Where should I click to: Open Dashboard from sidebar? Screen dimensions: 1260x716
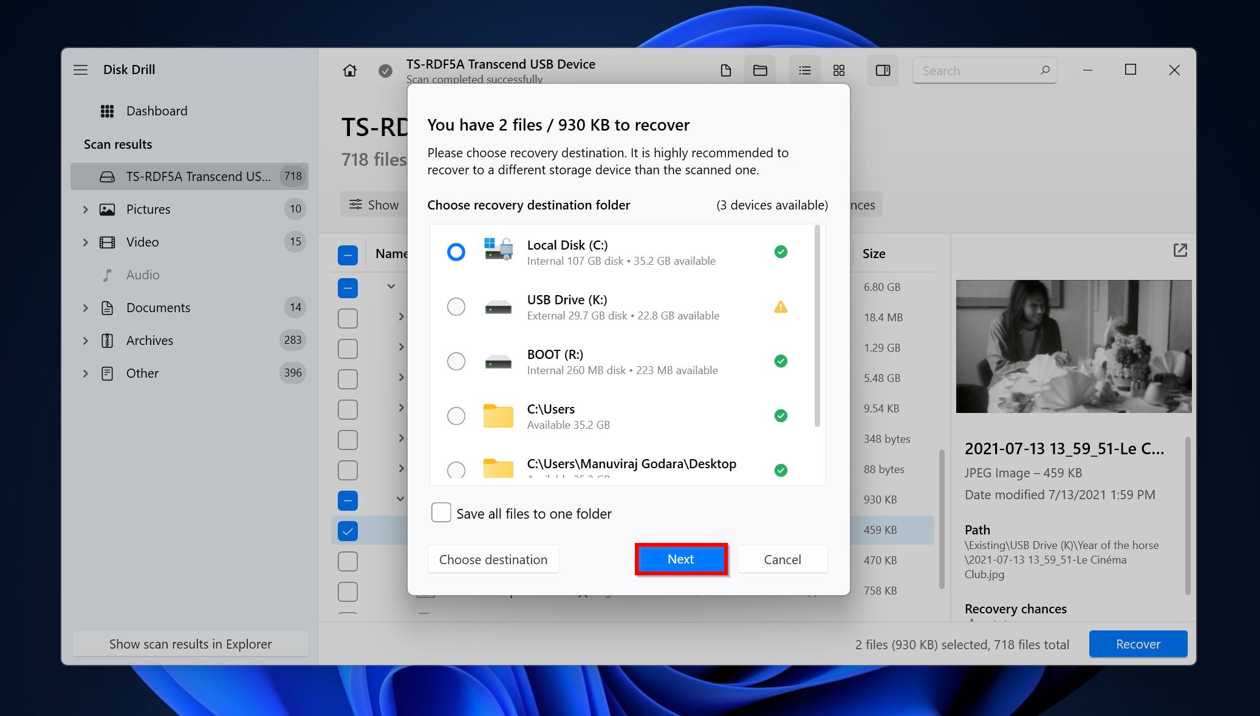(157, 110)
